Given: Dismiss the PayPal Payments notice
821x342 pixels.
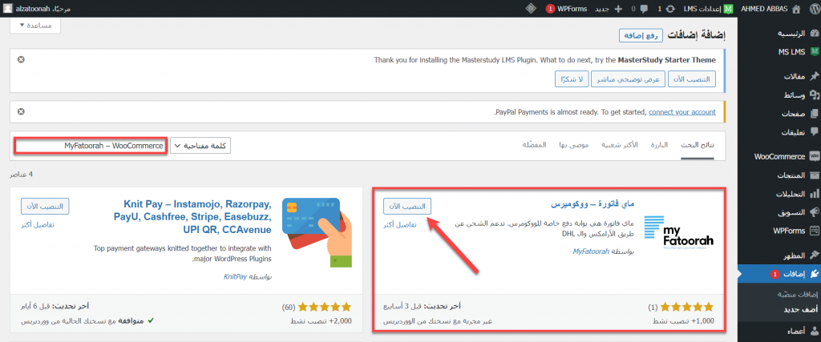Looking at the screenshot, I should 20,111.
